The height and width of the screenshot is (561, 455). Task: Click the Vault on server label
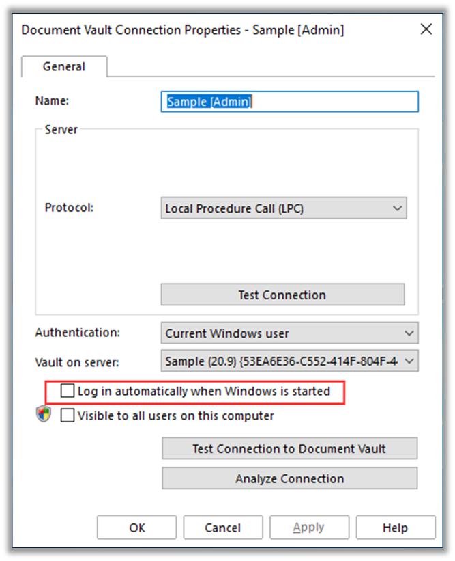77,362
